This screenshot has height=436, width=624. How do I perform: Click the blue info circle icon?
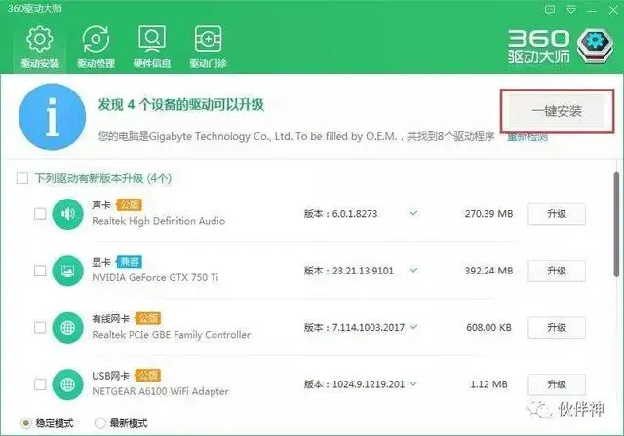52,117
